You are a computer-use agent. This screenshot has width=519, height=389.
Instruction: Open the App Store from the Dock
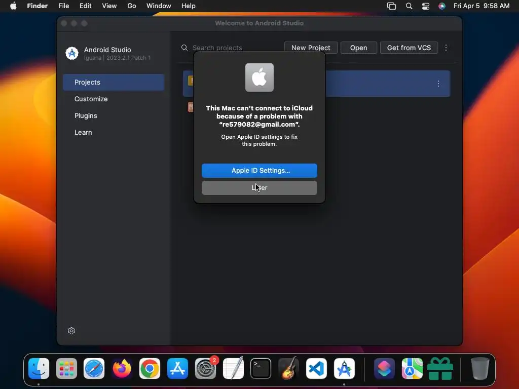[x=177, y=369]
